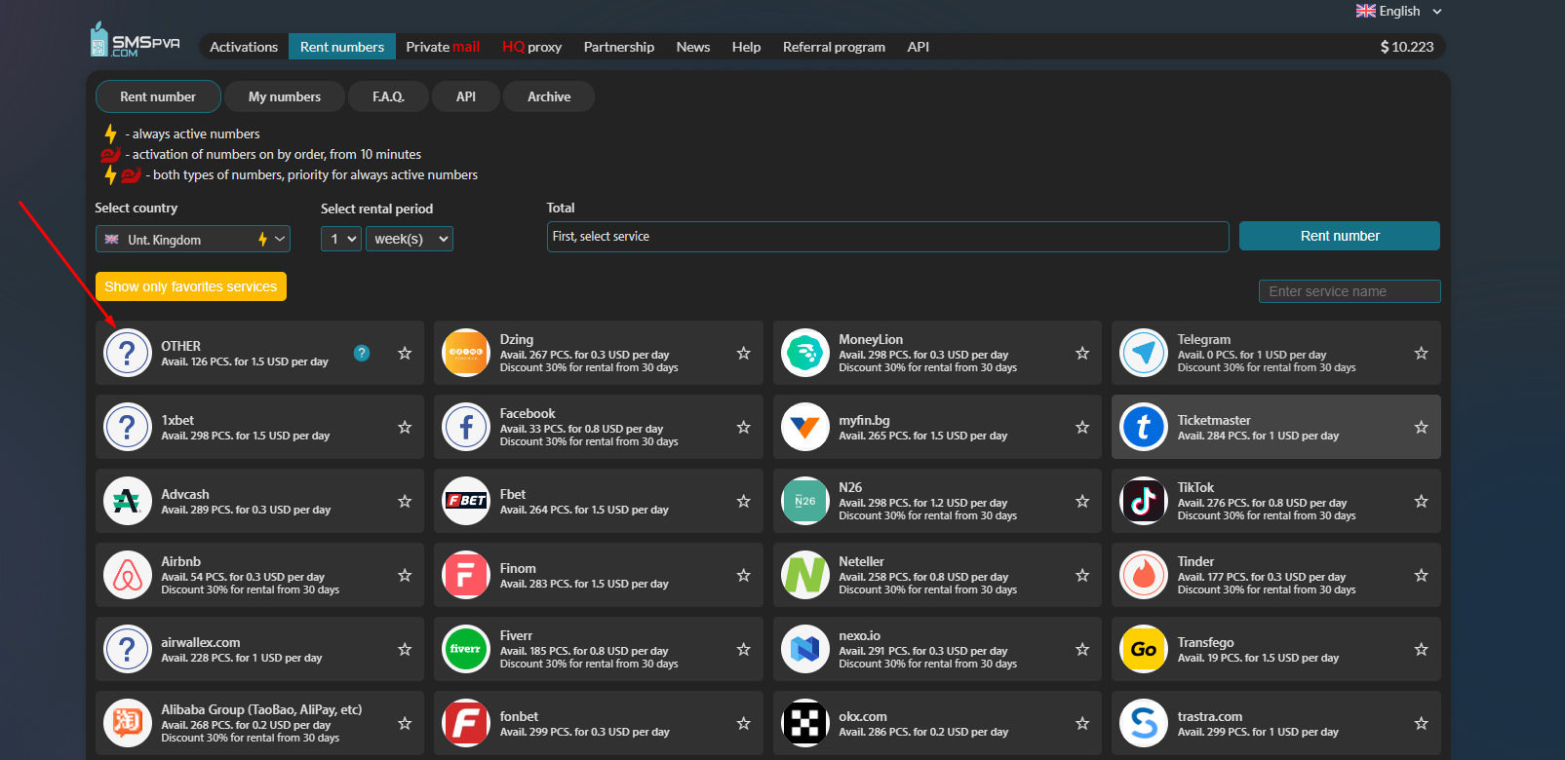This screenshot has height=760, width=1565.
Task: Select the TikTok service logo
Action: point(1144,501)
